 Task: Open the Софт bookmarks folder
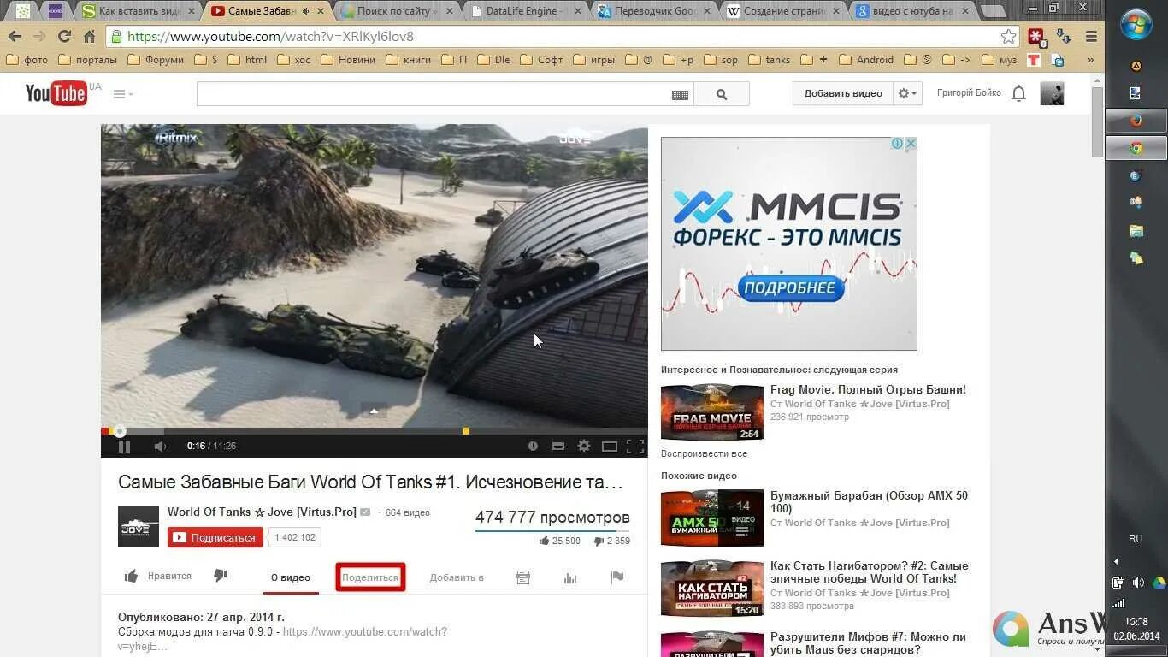pos(541,60)
